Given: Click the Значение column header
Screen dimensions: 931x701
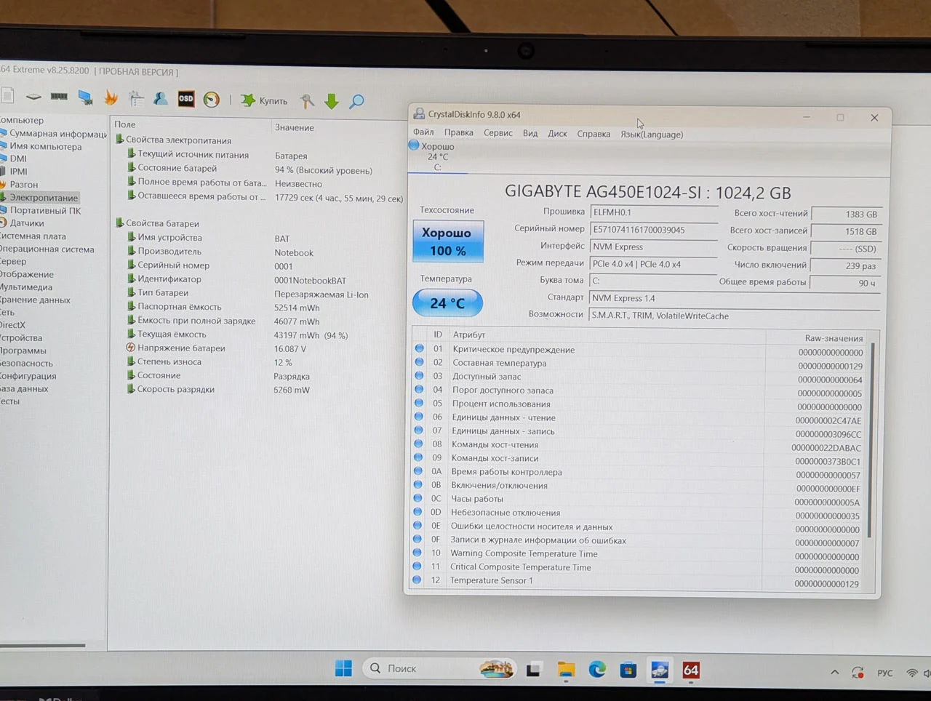Looking at the screenshot, I should click(294, 127).
